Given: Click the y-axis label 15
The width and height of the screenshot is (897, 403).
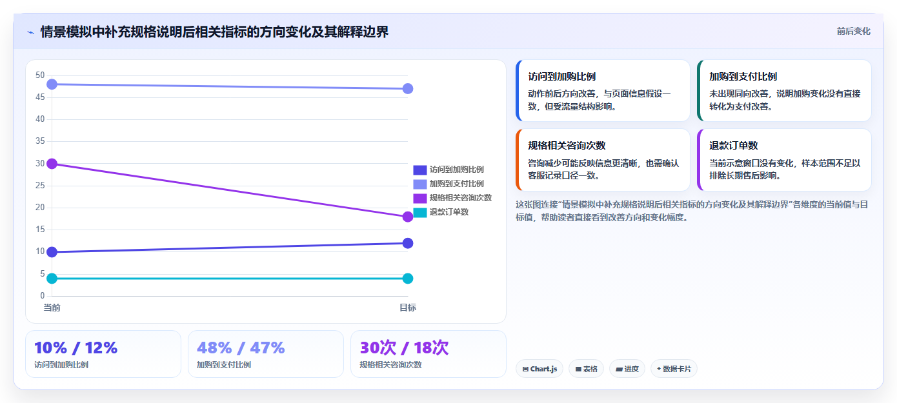Looking at the screenshot, I should [40, 230].
